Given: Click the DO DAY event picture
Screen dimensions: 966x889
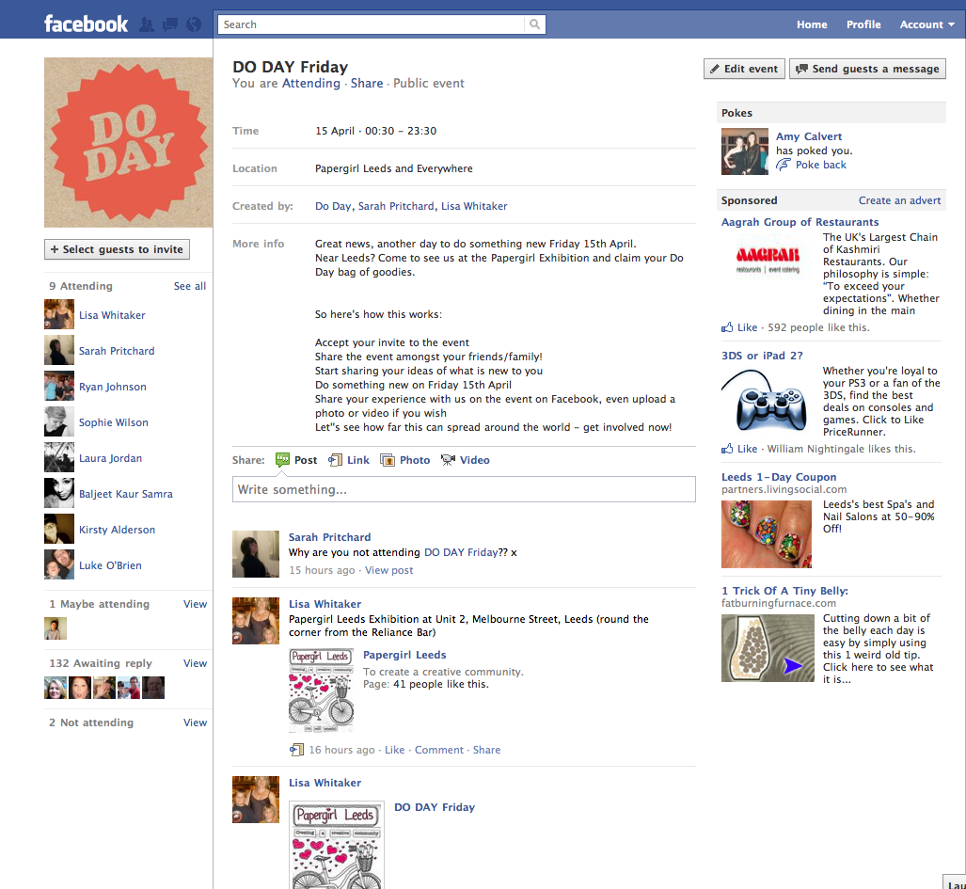Looking at the screenshot, I should (128, 142).
